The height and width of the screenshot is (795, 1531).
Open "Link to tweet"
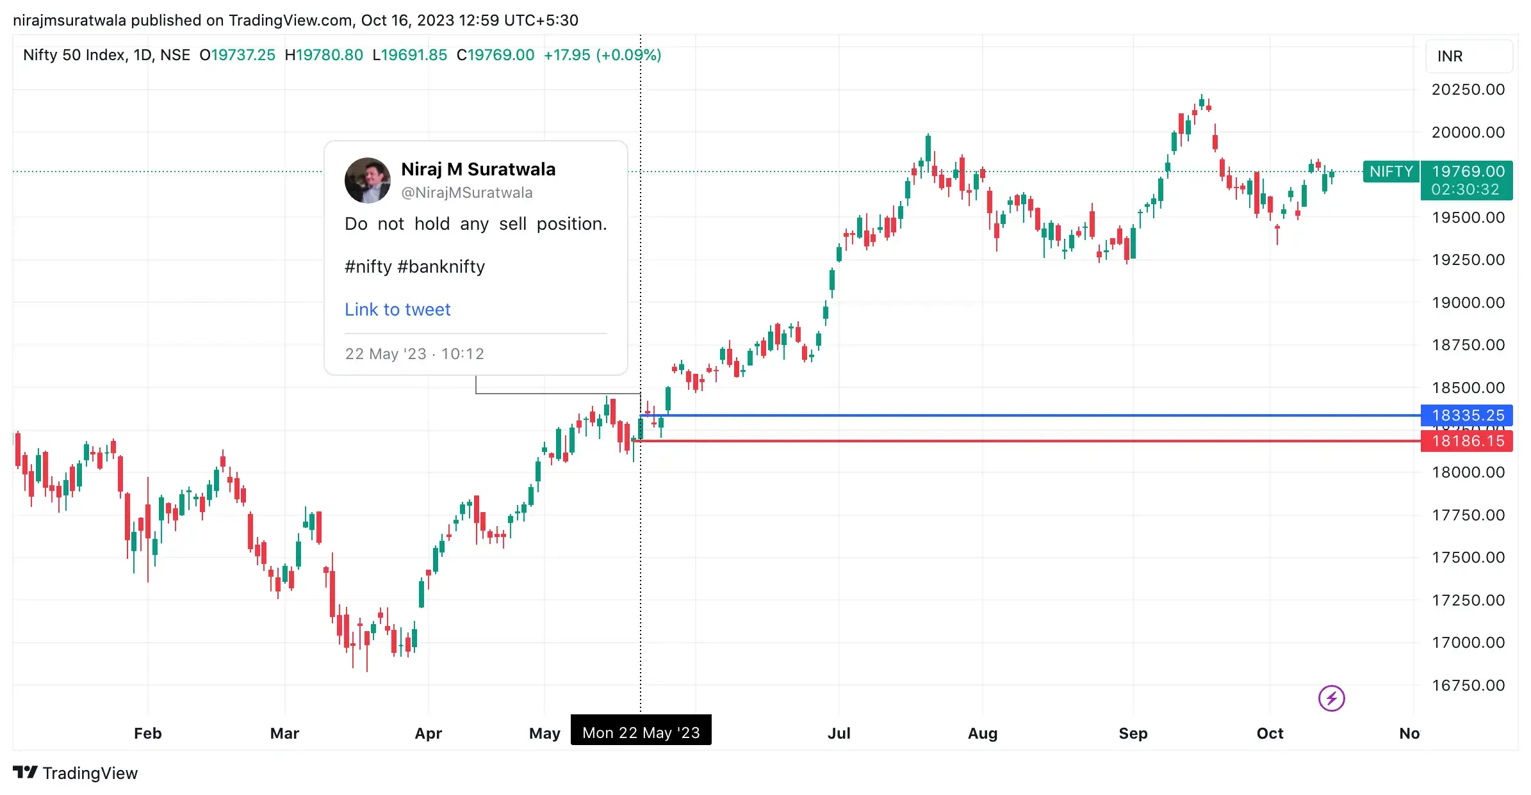pos(397,309)
